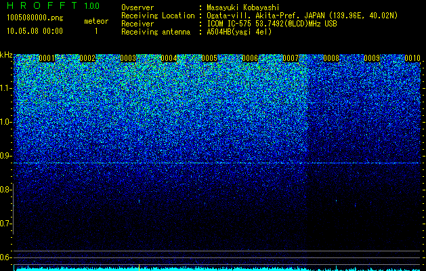Click the time marker 0002

pos(87,58)
